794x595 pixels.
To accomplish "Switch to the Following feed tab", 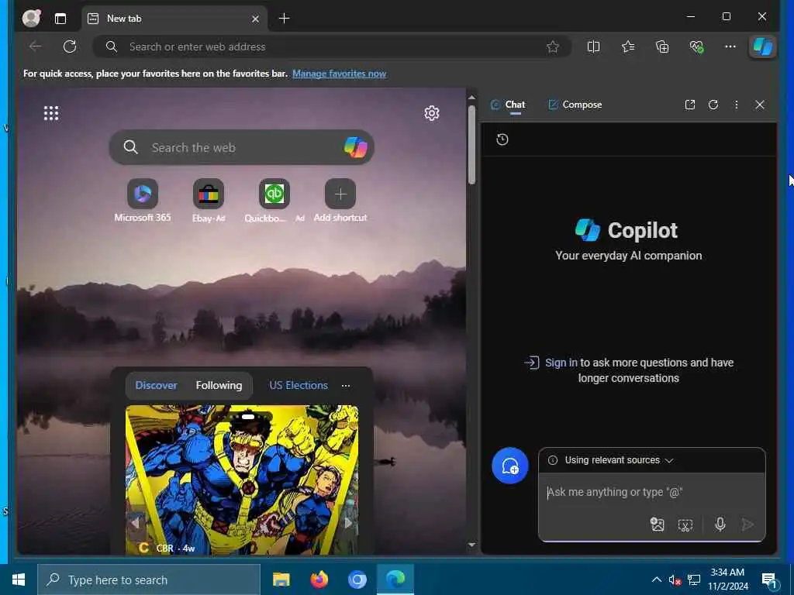I will (219, 386).
